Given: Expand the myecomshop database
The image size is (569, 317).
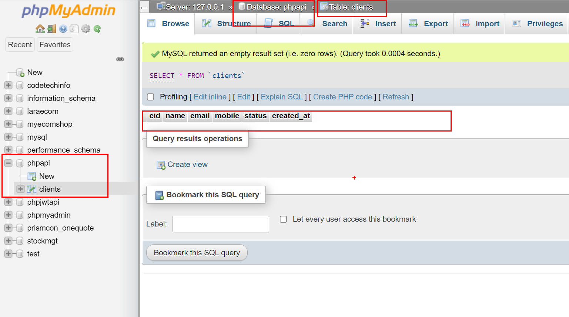Looking at the screenshot, I should point(8,124).
